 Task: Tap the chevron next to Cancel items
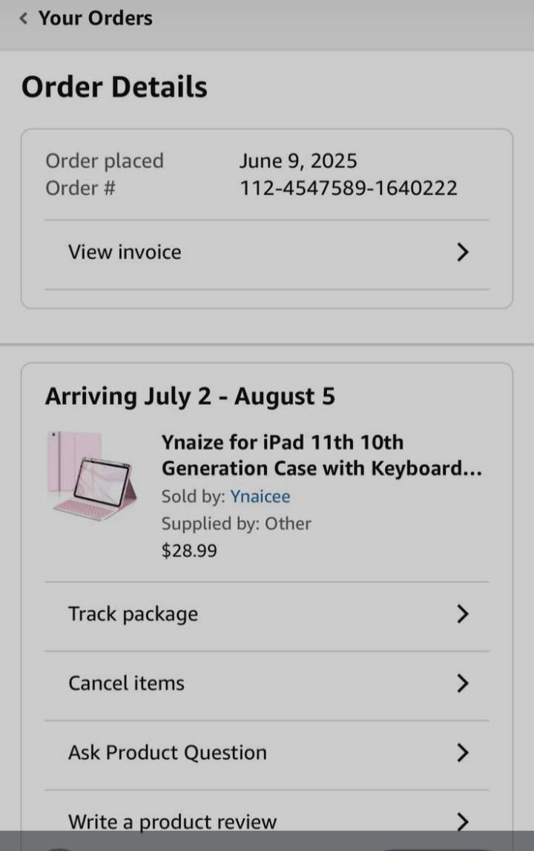463,683
